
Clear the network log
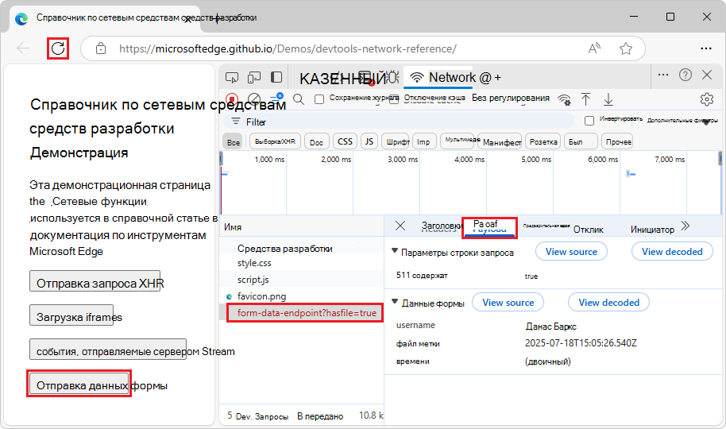[x=253, y=99]
